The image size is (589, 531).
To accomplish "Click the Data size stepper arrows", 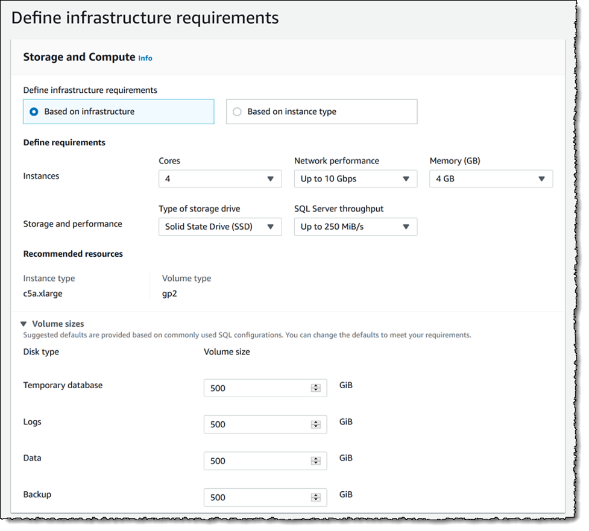I will [315, 461].
